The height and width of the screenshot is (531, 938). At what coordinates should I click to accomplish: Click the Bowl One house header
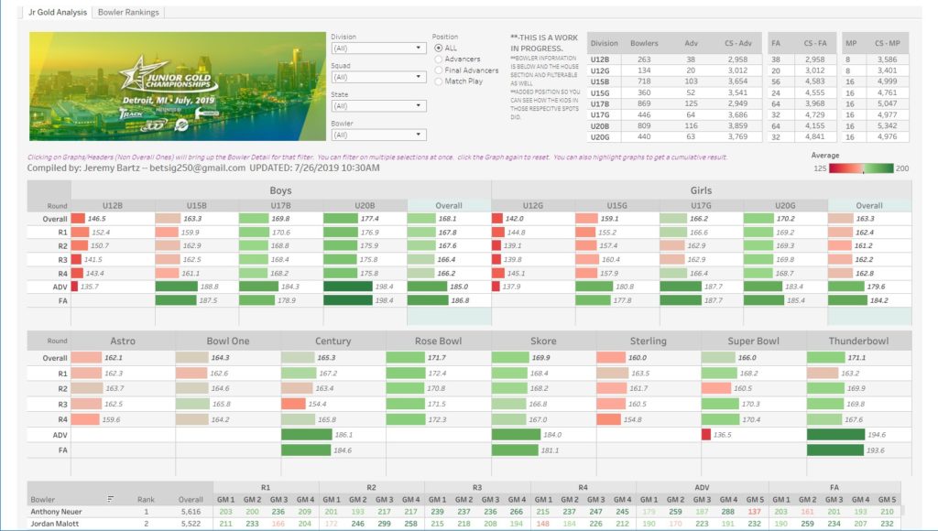pos(228,341)
